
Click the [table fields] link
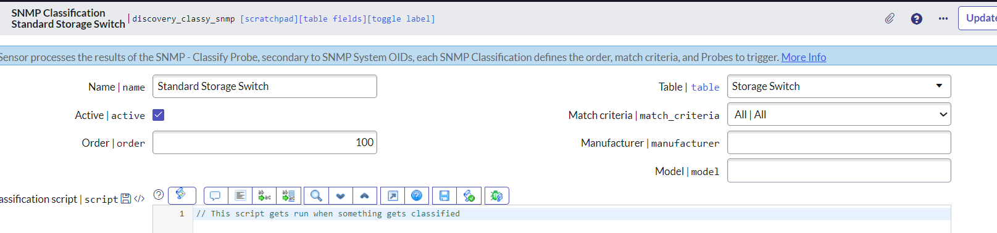tap(332, 19)
